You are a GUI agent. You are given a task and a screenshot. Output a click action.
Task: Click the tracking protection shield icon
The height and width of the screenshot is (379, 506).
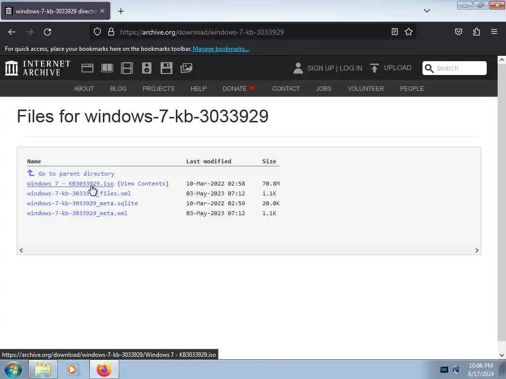coord(97,32)
